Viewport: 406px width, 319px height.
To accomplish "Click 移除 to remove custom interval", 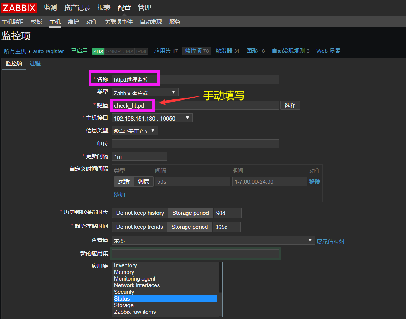I will pos(314,181).
